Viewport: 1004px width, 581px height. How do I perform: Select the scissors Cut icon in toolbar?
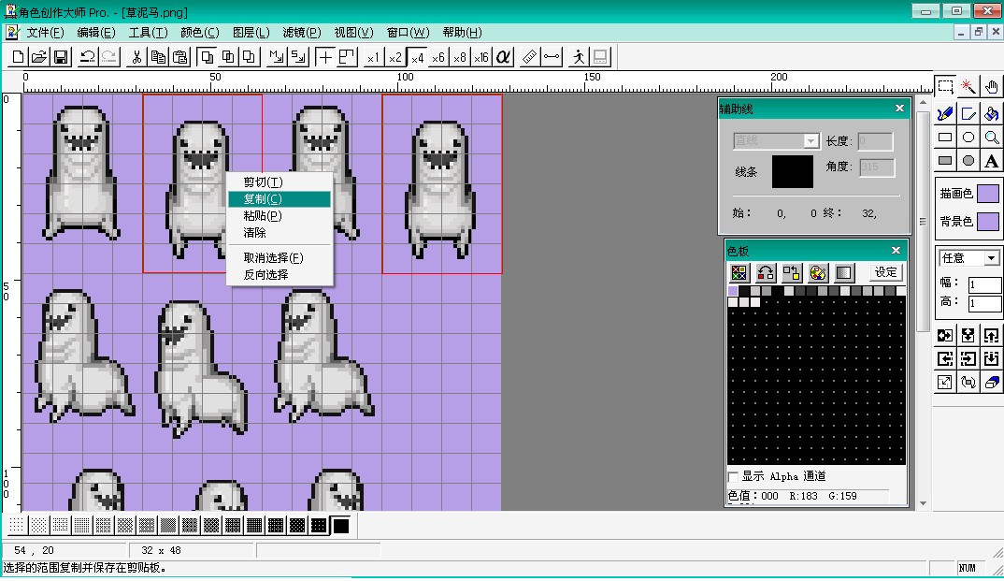(136, 57)
